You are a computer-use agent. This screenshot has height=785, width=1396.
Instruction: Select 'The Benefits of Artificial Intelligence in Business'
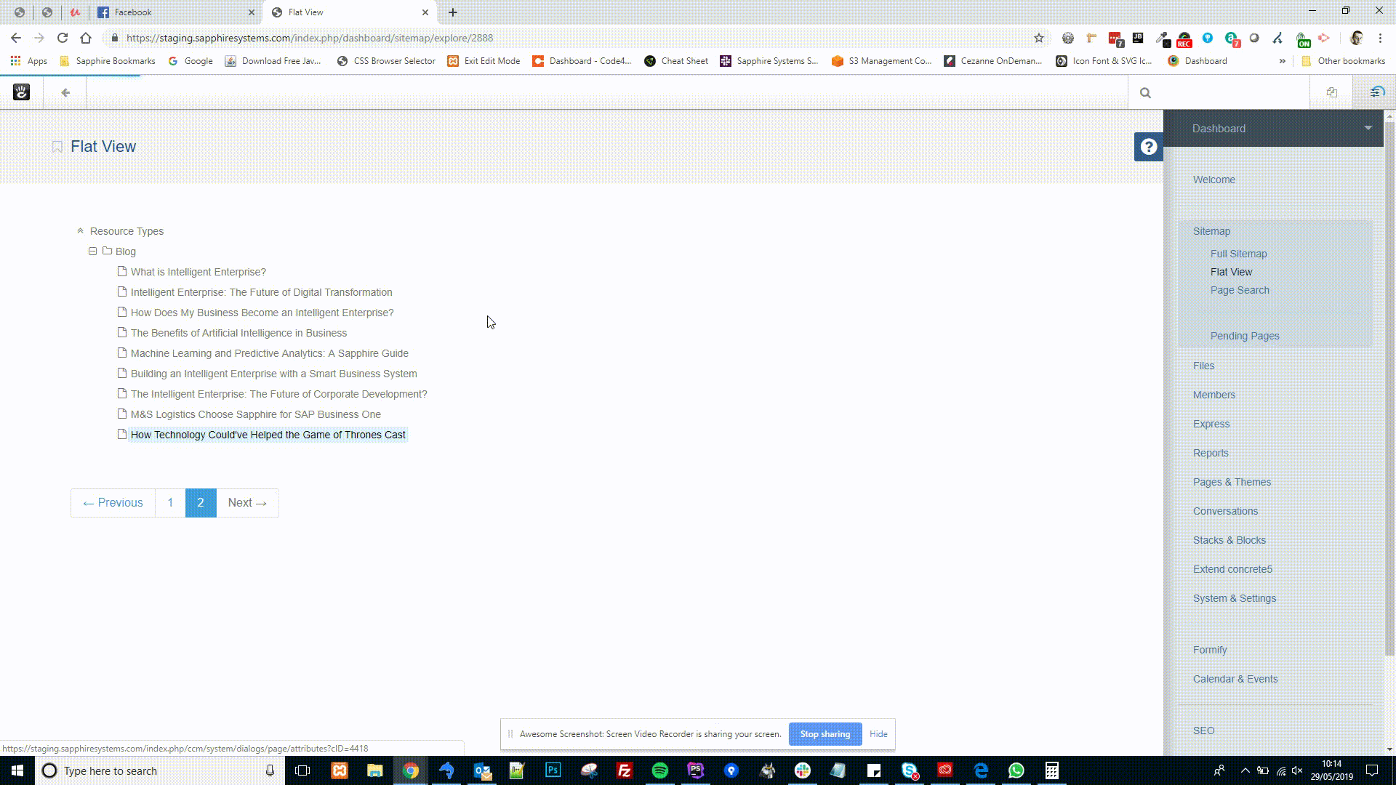coord(238,333)
